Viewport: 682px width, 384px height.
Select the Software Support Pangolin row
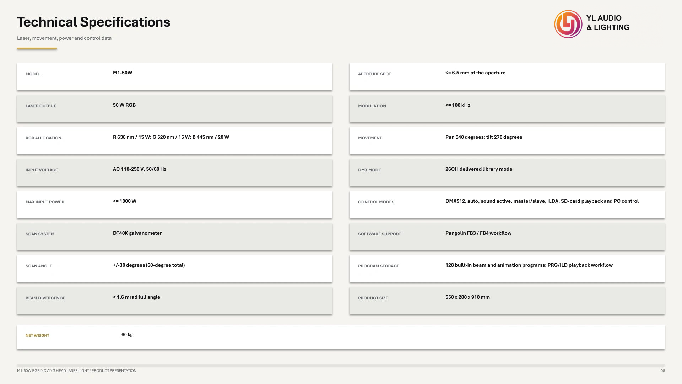tap(507, 236)
